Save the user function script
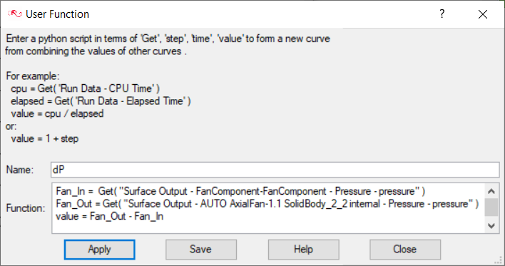This screenshot has width=505, height=266. pyautogui.click(x=201, y=250)
